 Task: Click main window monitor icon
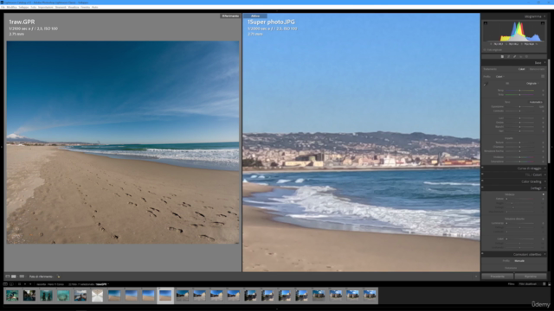click(5, 284)
